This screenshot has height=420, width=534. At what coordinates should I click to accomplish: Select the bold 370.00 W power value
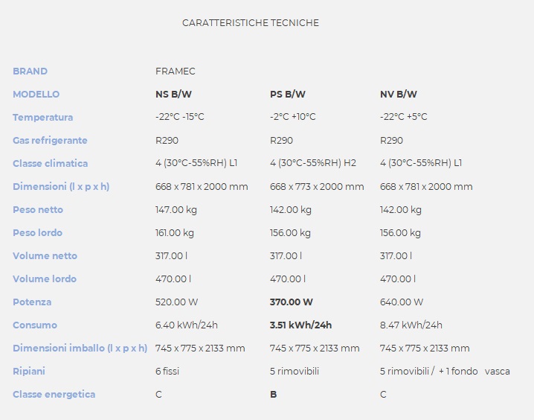292,302
